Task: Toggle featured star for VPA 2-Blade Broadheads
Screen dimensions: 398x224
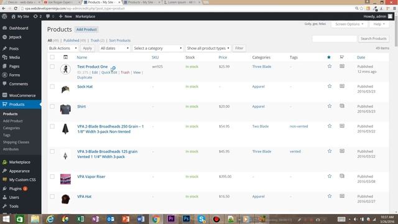Action: point(330,126)
